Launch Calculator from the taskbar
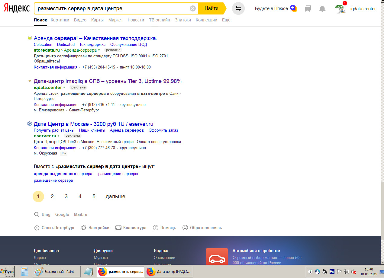 (24, 272)
